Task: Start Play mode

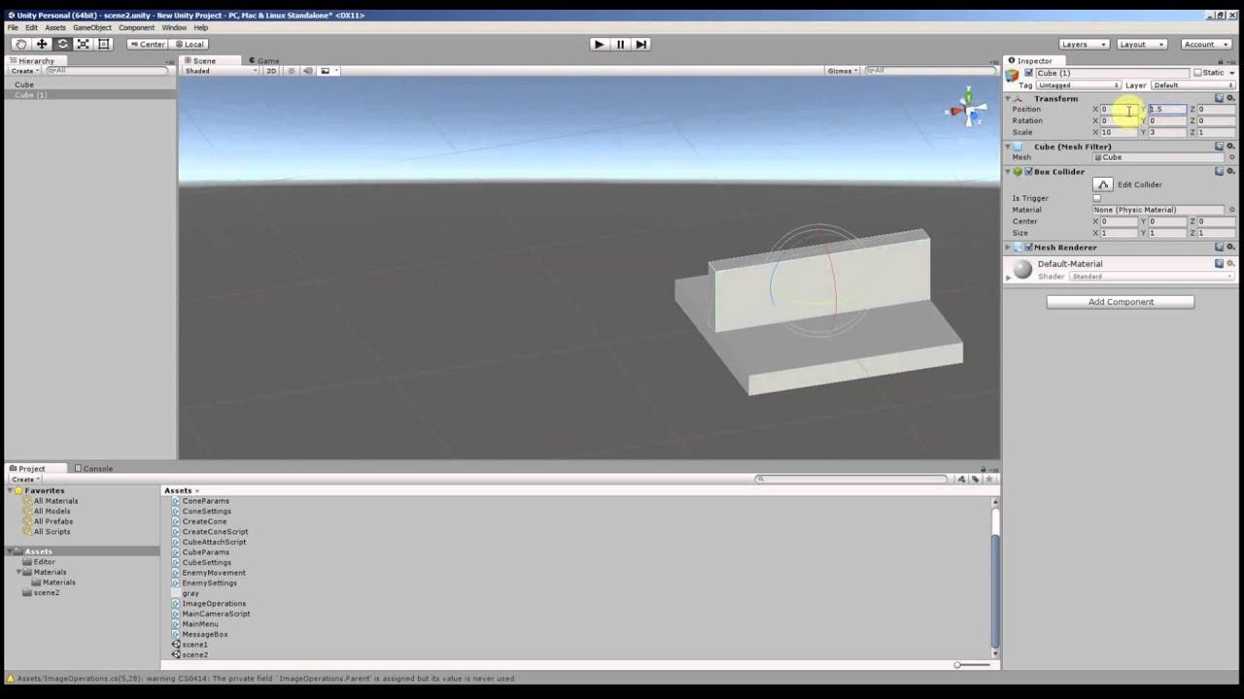Action: (x=599, y=44)
